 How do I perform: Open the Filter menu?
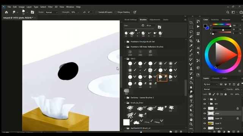tap(50, 7)
